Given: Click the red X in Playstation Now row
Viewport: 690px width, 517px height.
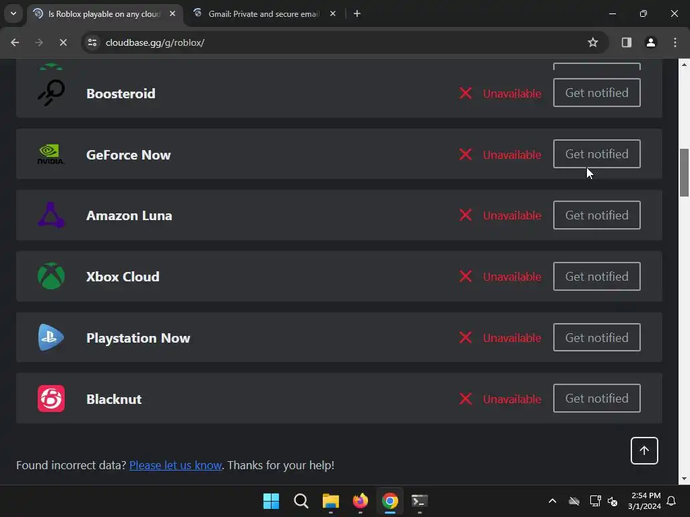Looking at the screenshot, I should (466, 337).
